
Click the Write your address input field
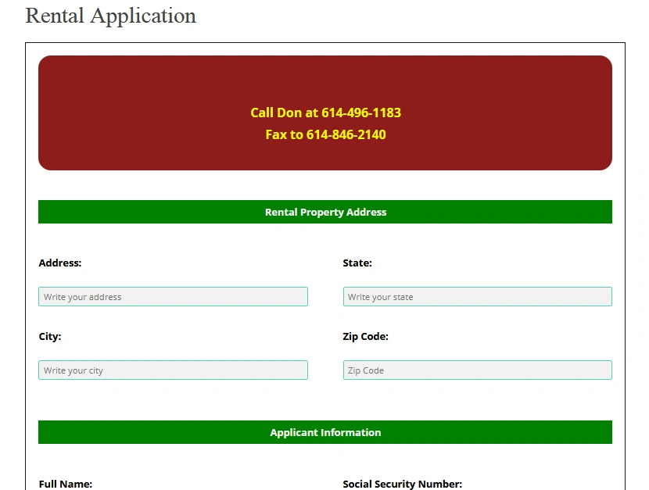coord(172,296)
